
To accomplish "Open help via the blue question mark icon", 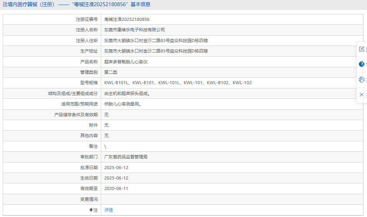I will pos(362,64).
